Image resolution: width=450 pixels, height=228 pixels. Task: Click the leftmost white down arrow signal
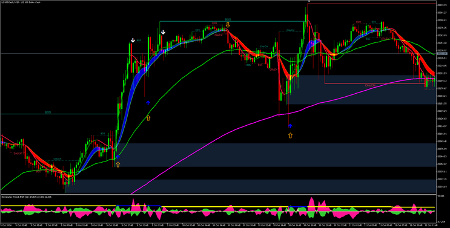(x=133, y=40)
